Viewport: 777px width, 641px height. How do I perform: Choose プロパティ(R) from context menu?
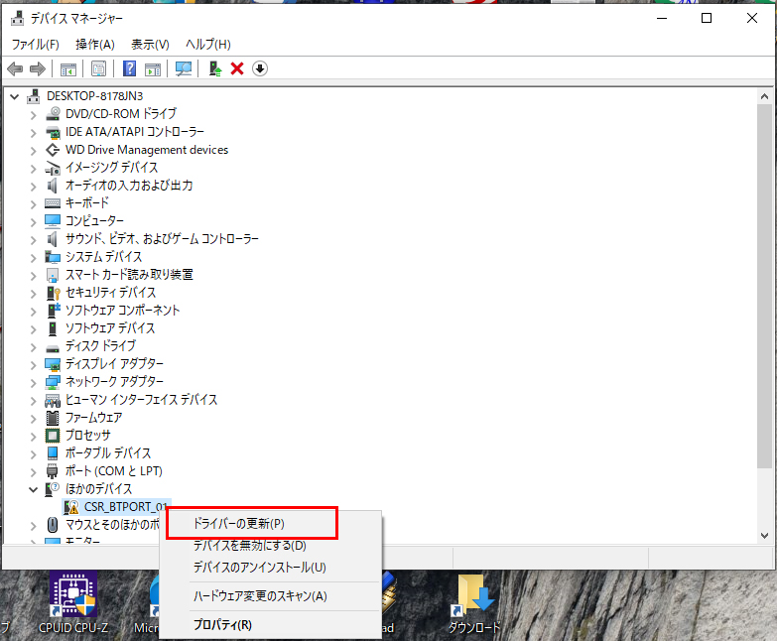[x=271, y=624]
